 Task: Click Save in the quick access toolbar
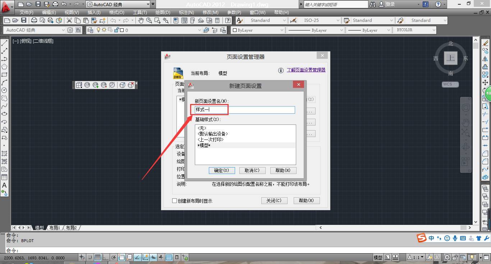pyautogui.click(x=38, y=4)
